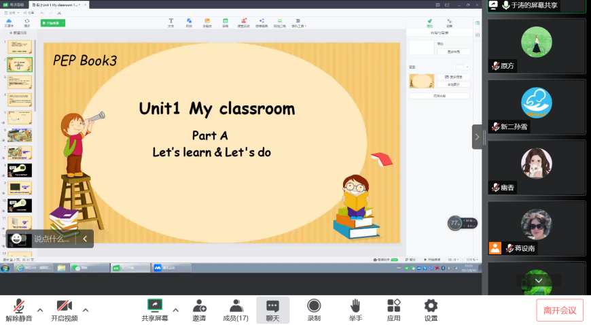The width and height of the screenshot is (591, 325).
Task: Open the 聊天 chat panel
Action: (x=272, y=310)
